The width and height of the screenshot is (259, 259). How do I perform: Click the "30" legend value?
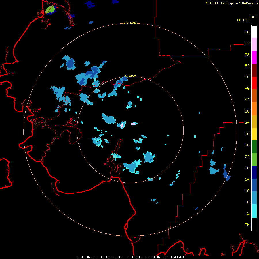click(247, 134)
